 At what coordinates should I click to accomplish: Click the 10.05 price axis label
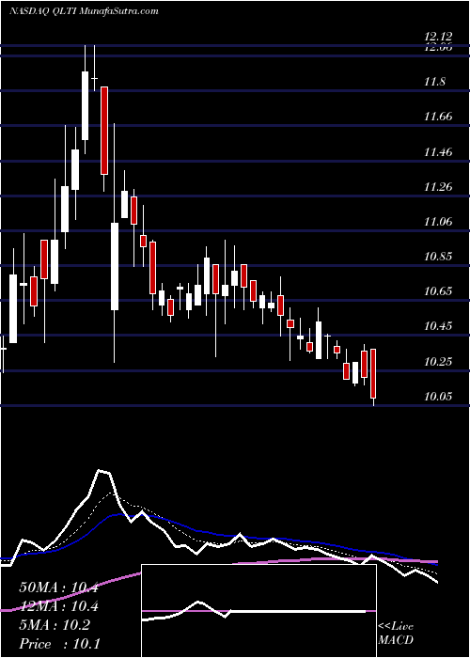(x=438, y=396)
